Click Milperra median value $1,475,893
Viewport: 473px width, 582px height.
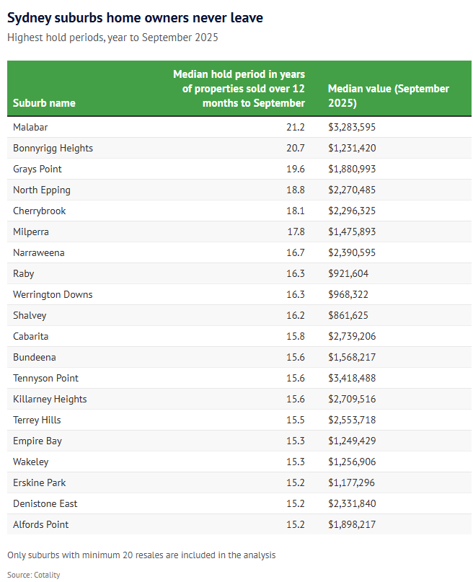(x=352, y=232)
